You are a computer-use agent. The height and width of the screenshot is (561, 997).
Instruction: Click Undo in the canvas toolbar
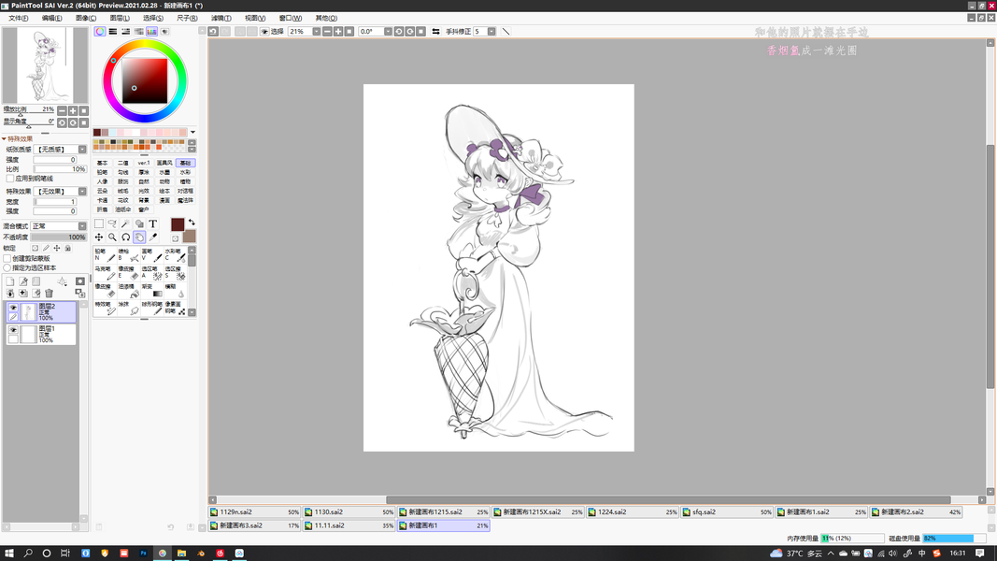pyautogui.click(x=214, y=31)
